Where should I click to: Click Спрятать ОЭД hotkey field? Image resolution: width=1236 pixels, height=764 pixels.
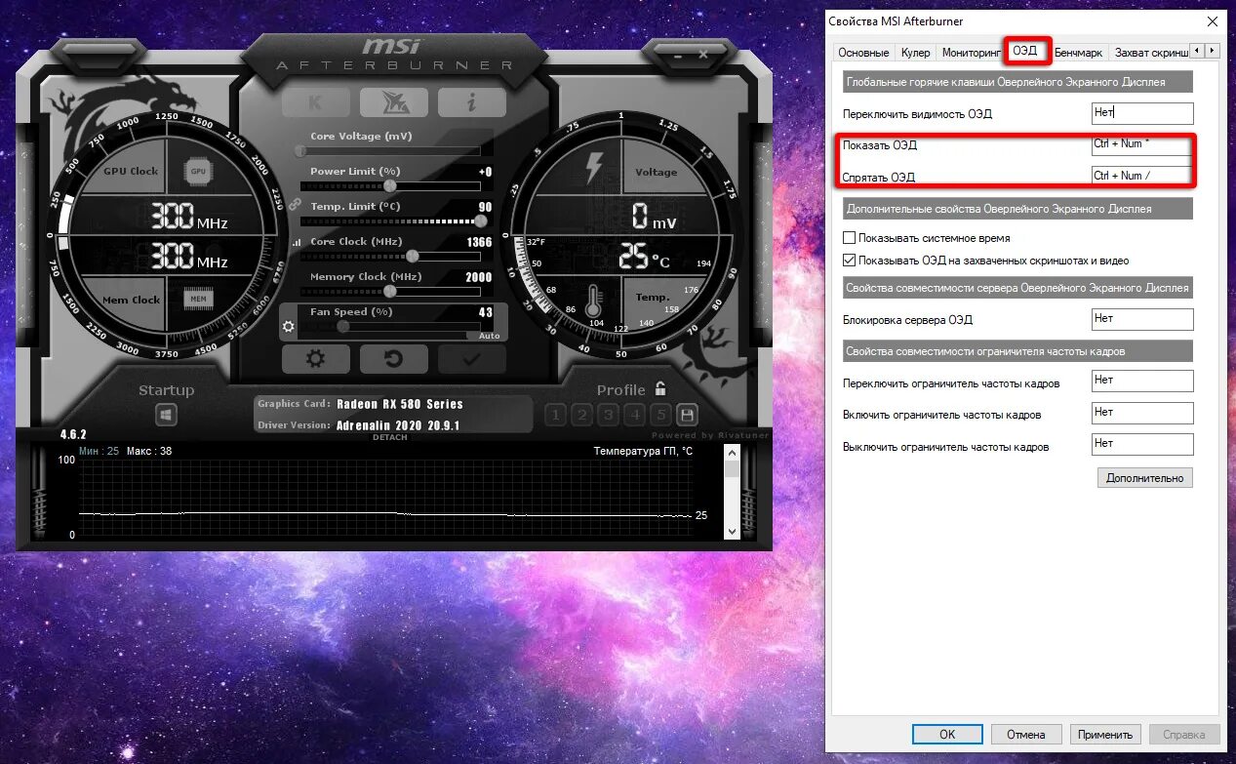pos(1142,176)
